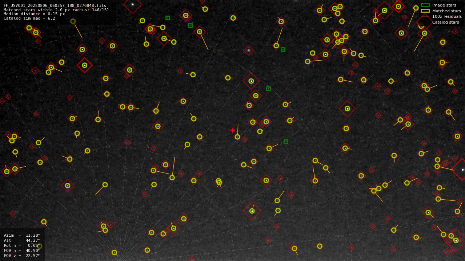Click the FOV h = 40.90° readout

click(22, 250)
